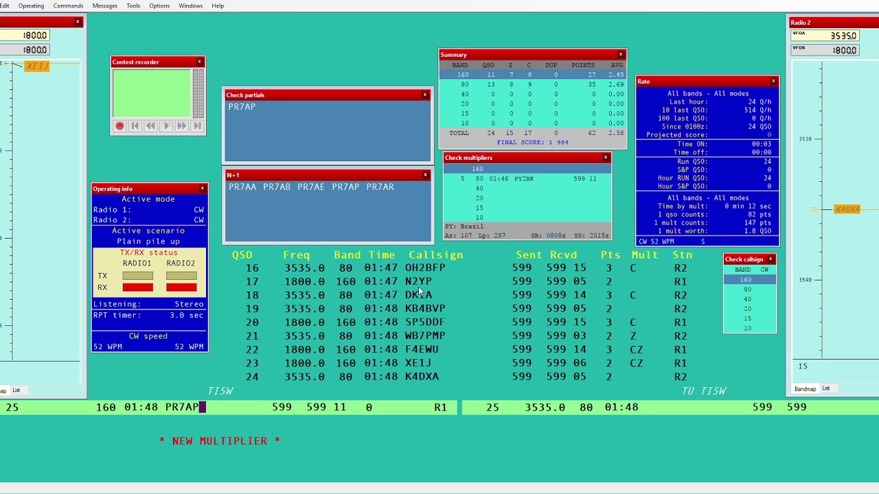Switch to Bandmap tab in Radio 2

[805, 389]
